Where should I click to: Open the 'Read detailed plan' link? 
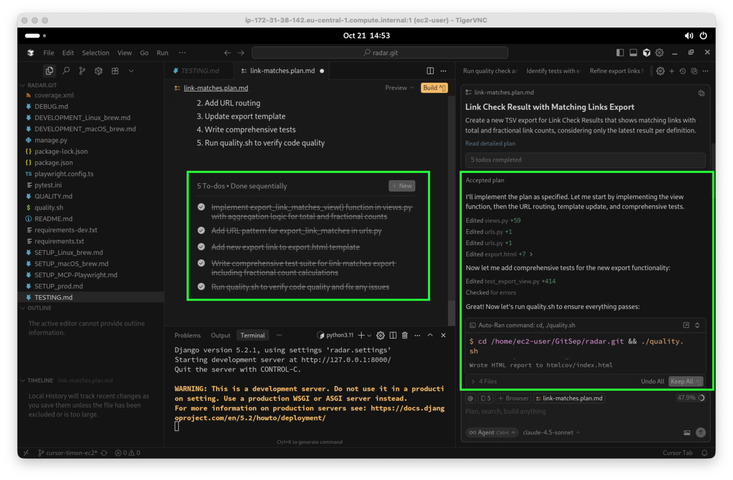pyautogui.click(x=490, y=143)
